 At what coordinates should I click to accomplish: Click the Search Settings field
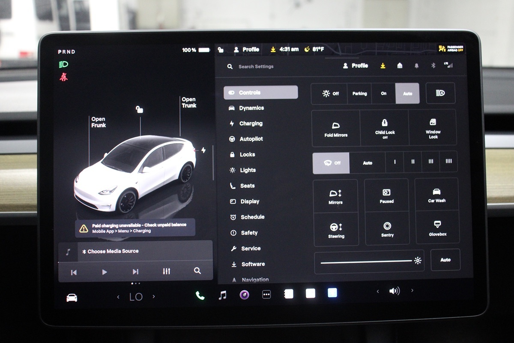(256, 66)
